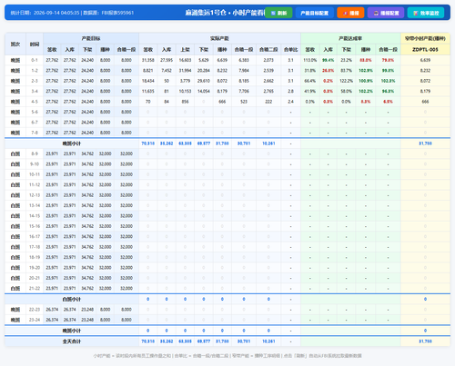Screen dimensions: 455x366
Task: Click the 7-8 time slot cell
Action: coord(35,133)
